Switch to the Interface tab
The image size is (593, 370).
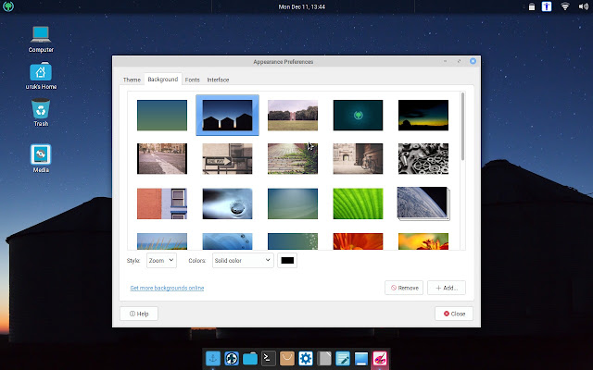[x=218, y=80]
